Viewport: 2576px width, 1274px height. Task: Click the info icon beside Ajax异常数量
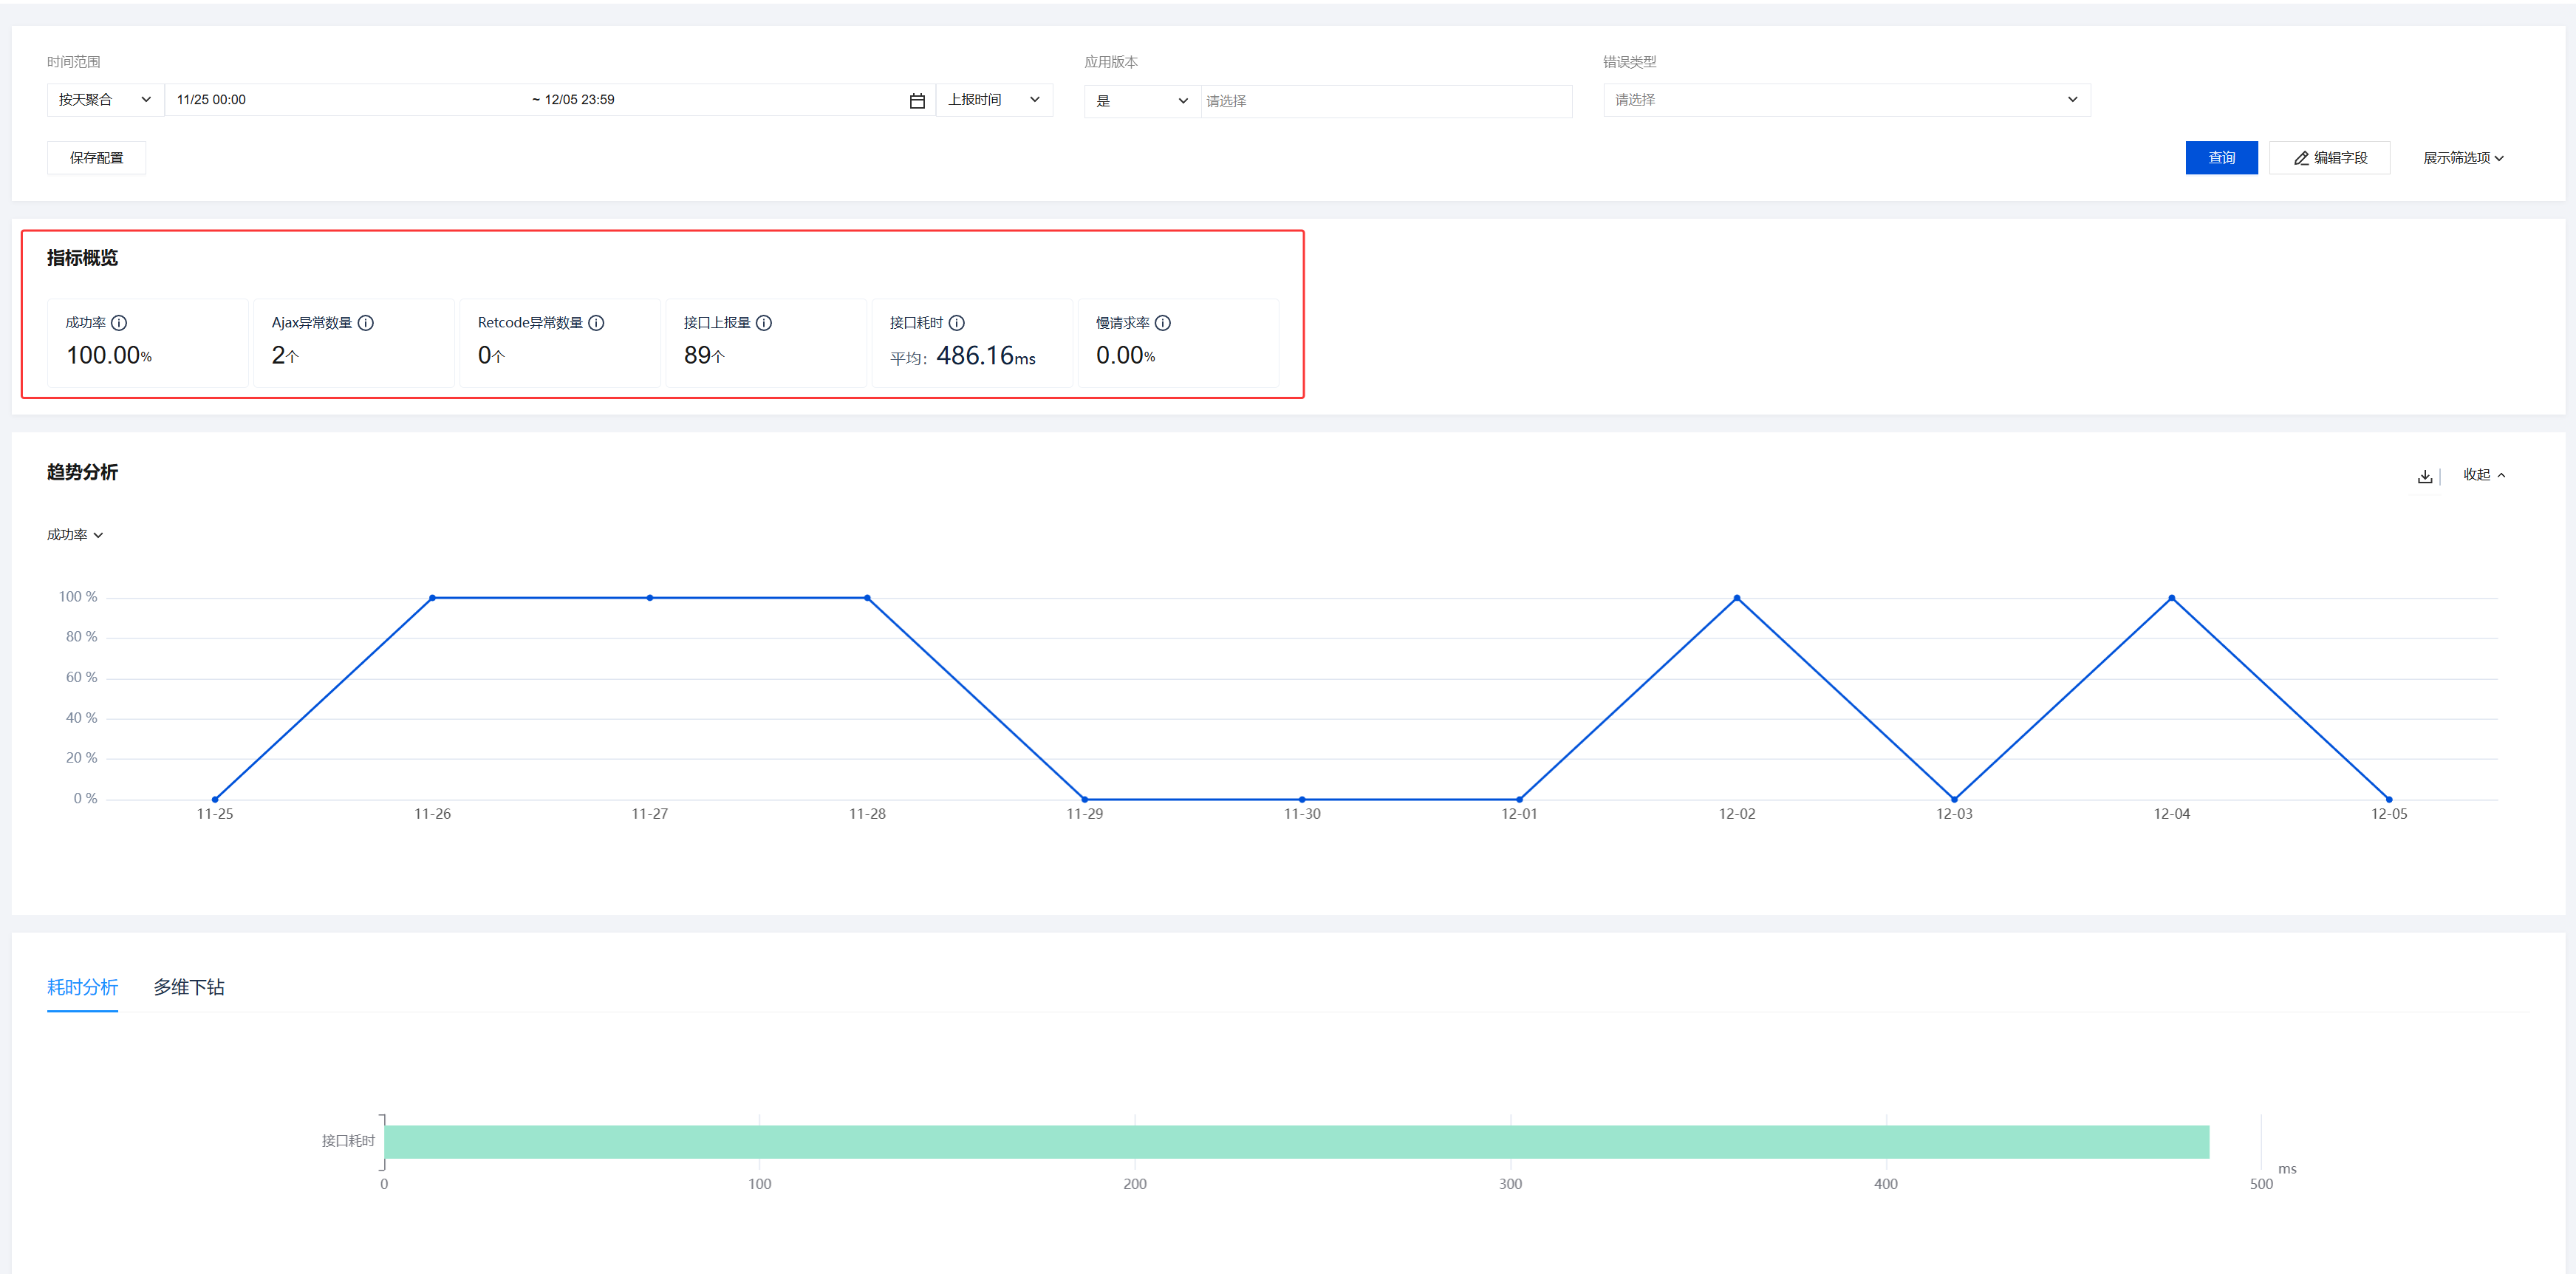366,323
